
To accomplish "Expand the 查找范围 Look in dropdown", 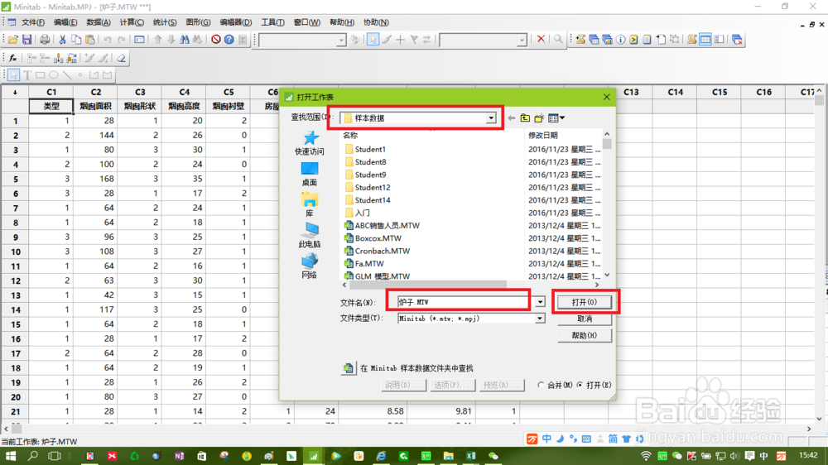I will tap(491, 118).
